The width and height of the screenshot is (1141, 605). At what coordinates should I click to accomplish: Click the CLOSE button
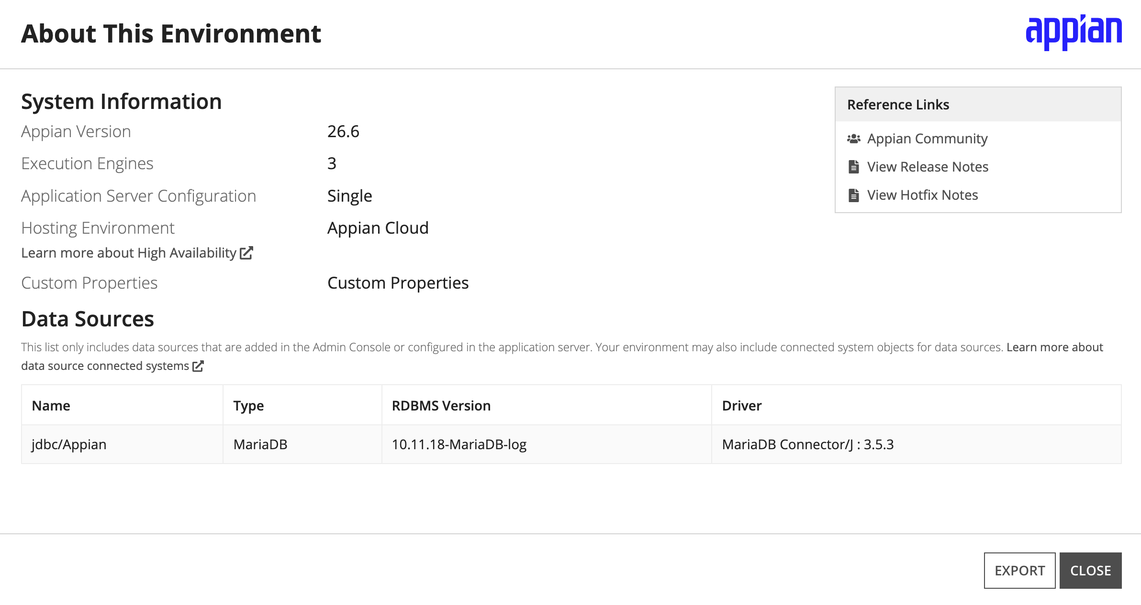coord(1090,571)
